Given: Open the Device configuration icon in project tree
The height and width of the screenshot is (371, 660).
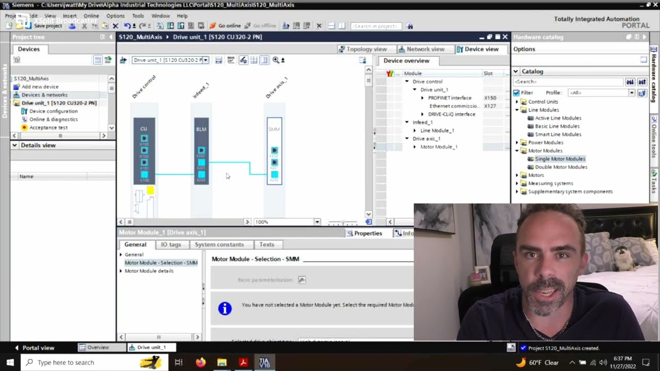Looking at the screenshot, I should (x=24, y=111).
